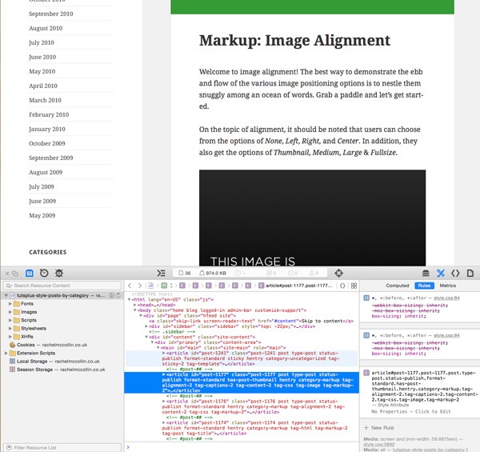
Task: Switch to the Metrics tab
Action: (447, 286)
